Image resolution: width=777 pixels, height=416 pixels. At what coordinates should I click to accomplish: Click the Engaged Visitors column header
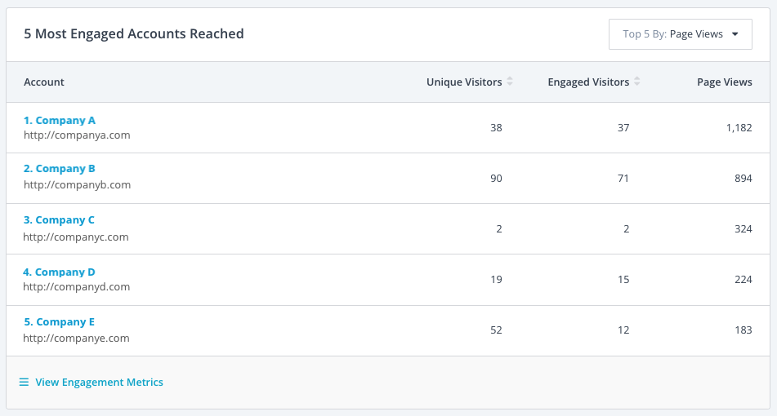[587, 82]
